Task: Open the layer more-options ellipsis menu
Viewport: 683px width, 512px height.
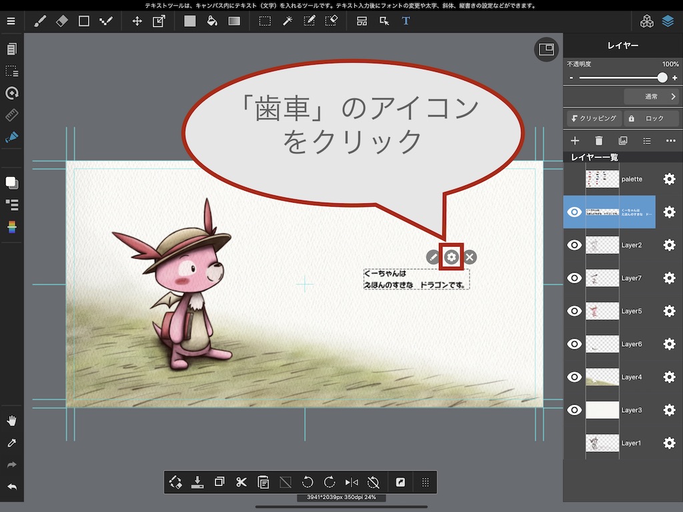Action: 671,141
